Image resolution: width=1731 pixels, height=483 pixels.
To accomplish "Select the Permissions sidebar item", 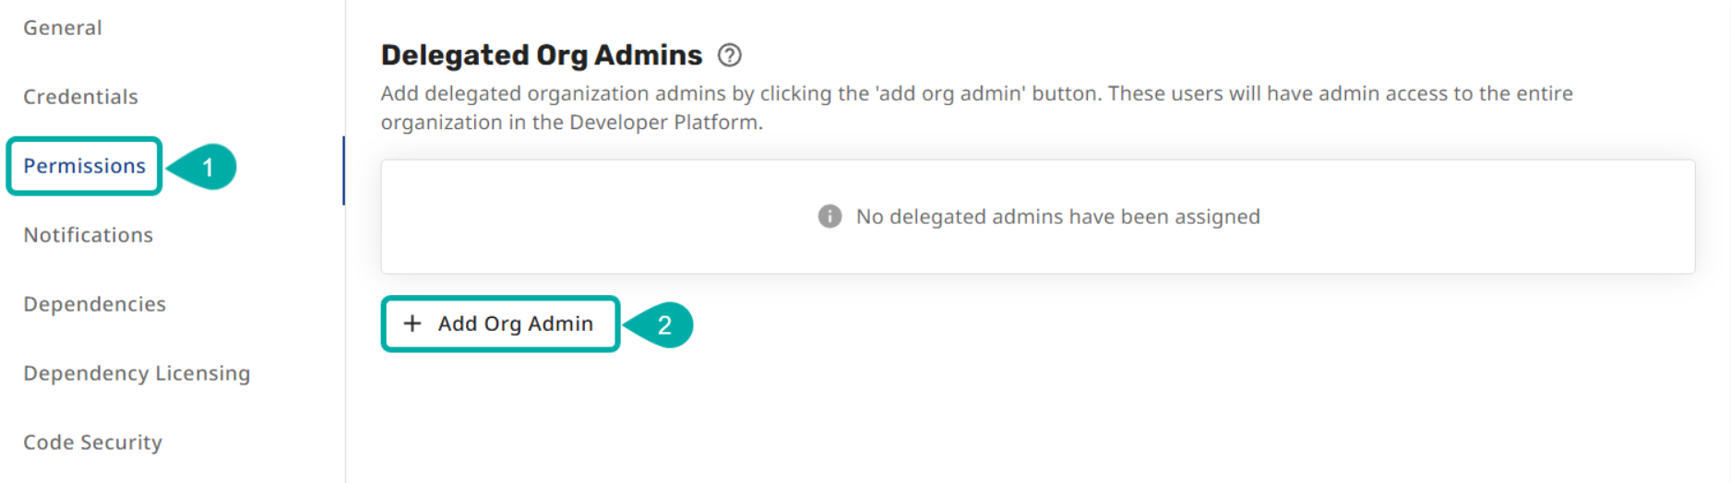I will (84, 166).
